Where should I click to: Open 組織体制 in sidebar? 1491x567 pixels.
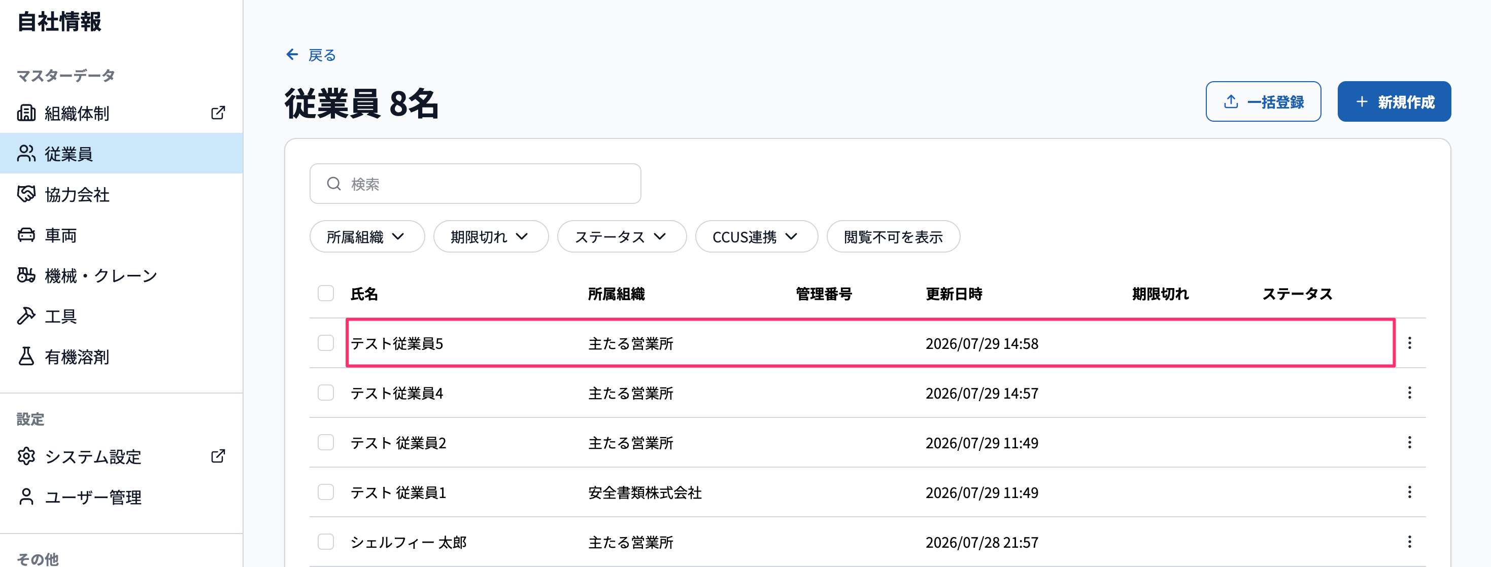point(121,113)
